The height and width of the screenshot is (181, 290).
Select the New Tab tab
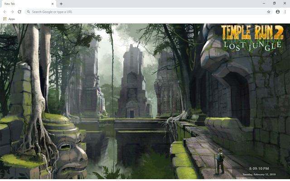click(28, 4)
